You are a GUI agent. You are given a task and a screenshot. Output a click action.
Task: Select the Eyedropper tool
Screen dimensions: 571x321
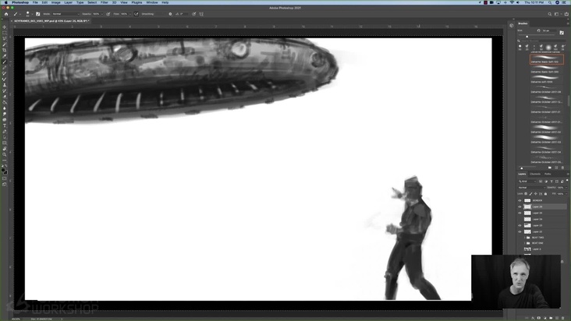tap(5, 56)
